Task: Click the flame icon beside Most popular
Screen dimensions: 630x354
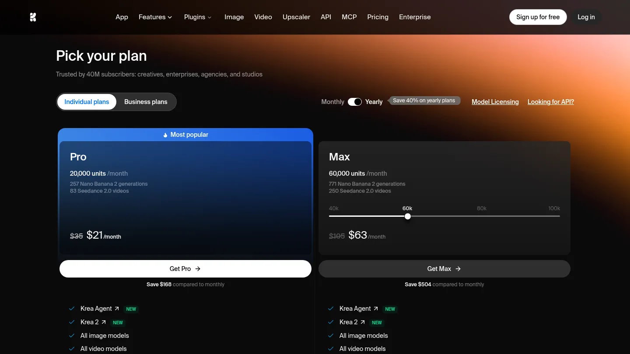Action: (165, 135)
